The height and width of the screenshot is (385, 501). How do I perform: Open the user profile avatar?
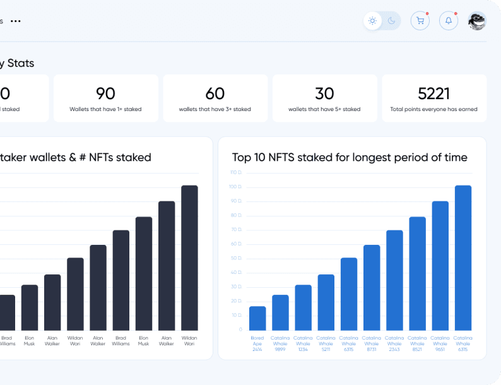pos(477,21)
